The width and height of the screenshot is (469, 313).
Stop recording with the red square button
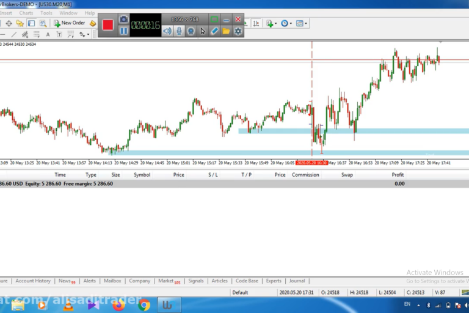pyautogui.click(x=108, y=25)
